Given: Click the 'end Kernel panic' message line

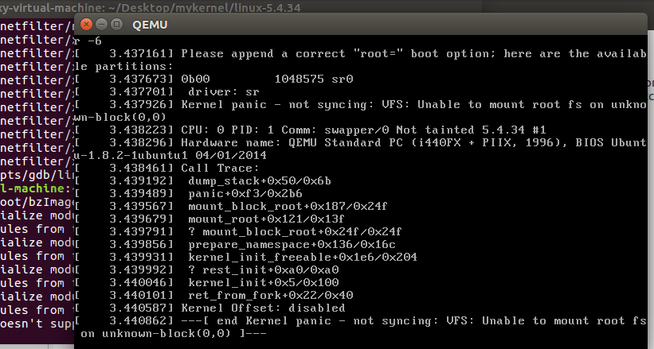Looking at the screenshot, I should (398, 320).
